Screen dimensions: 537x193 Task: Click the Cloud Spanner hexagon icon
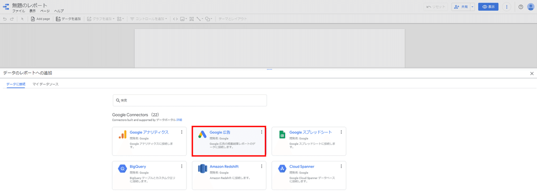(282, 168)
